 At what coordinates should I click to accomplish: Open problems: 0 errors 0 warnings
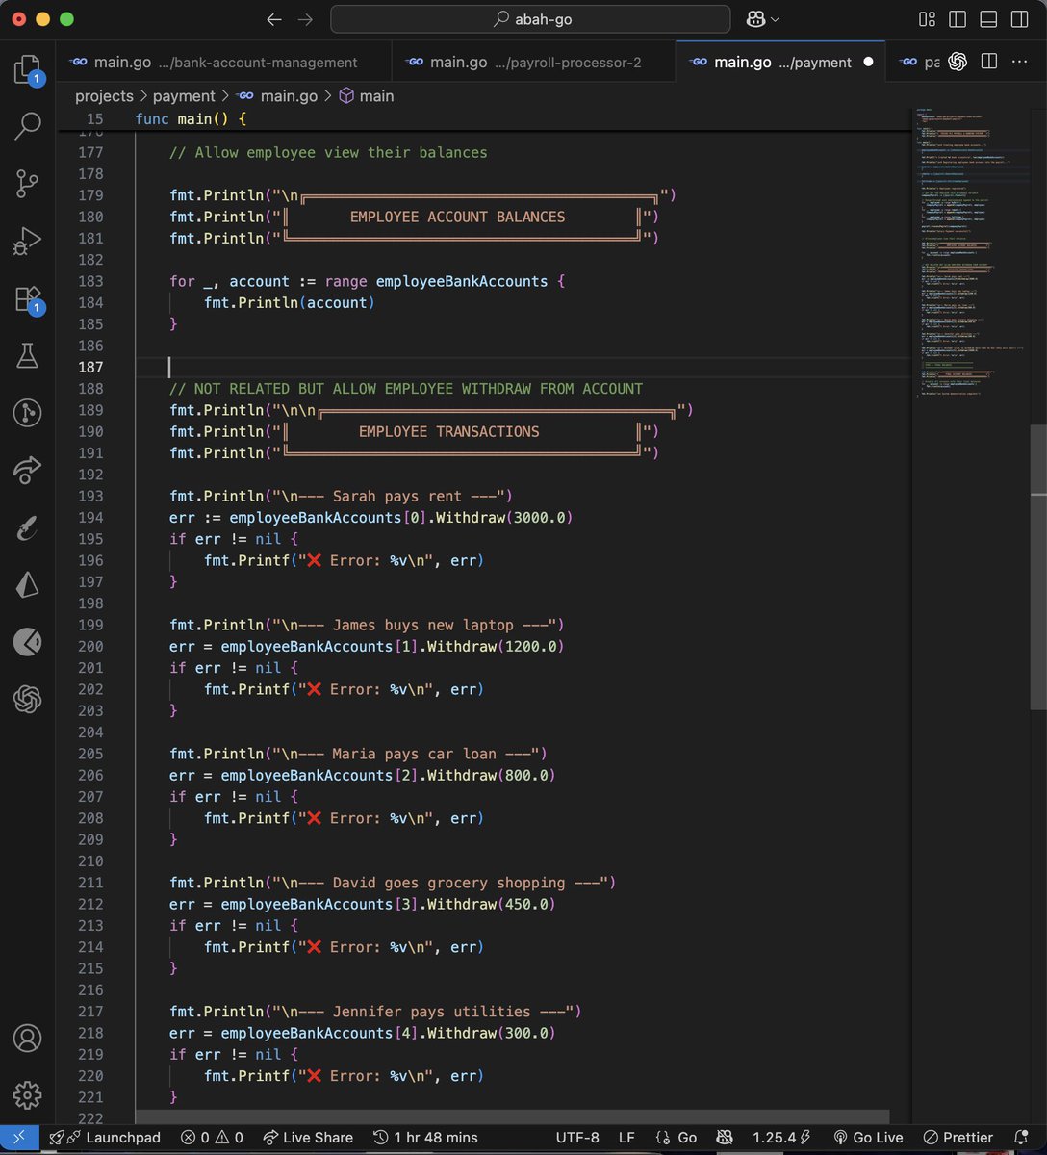(213, 1138)
